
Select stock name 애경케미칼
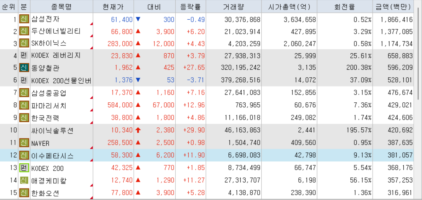pyautogui.click(x=48, y=181)
